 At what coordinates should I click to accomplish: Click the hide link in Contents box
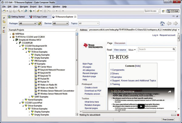(138, 66)
